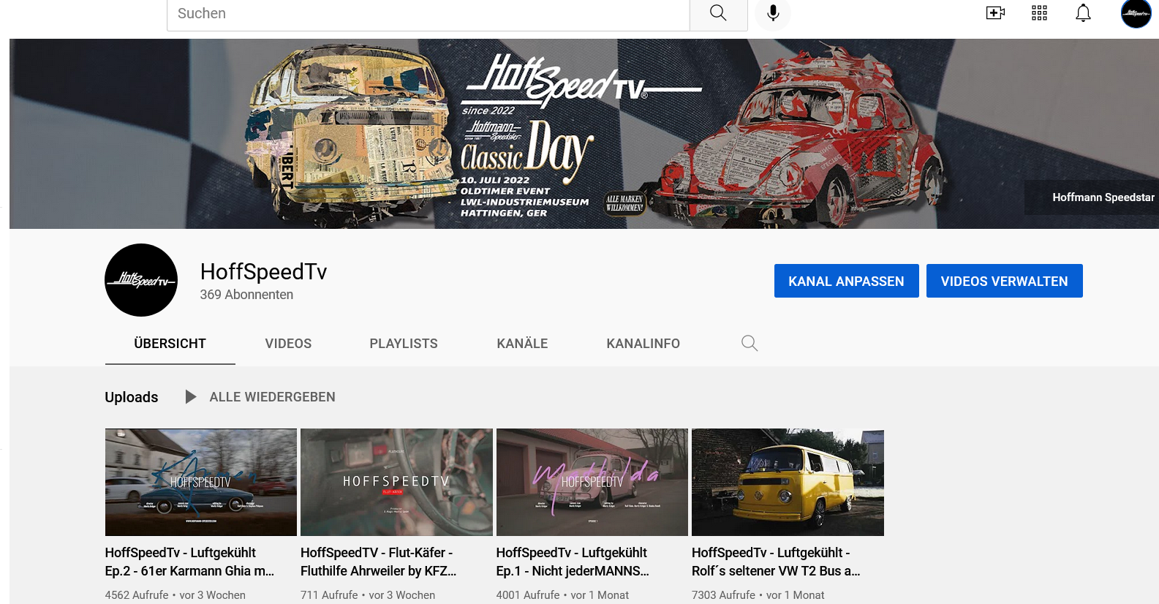Screen dimensions: 1159x604
Task: Click the play-all triangle icon
Action: (191, 397)
